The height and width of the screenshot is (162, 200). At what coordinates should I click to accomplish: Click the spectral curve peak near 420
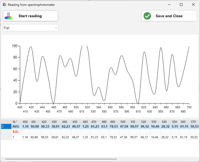click(31, 47)
